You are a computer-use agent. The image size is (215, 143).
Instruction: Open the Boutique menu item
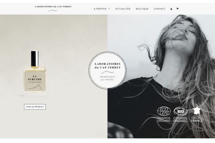pos(142,9)
